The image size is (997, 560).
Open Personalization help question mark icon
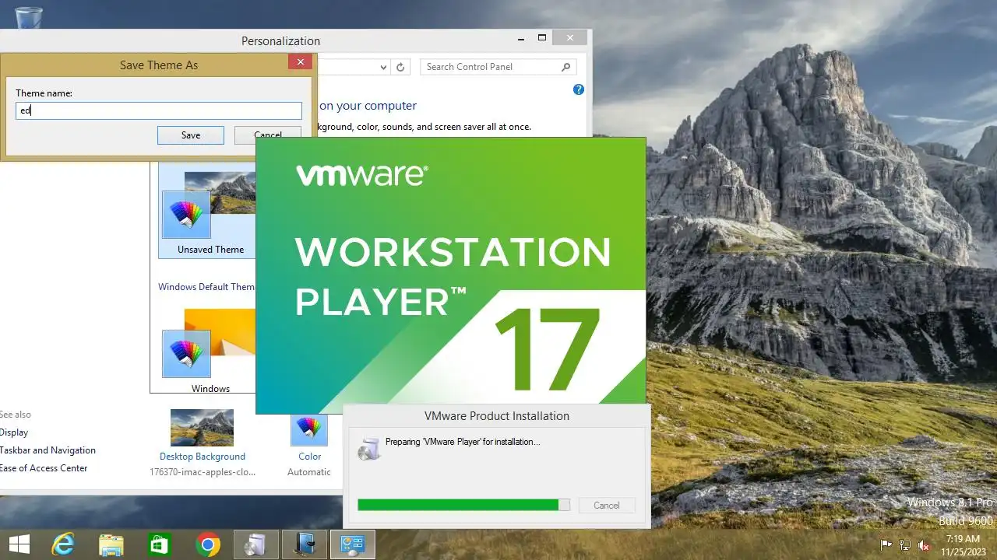(x=579, y=89)
